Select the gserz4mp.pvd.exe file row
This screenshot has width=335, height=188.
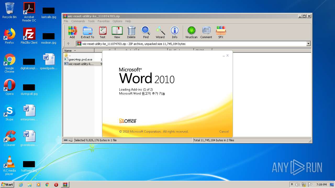click(83, 60)
